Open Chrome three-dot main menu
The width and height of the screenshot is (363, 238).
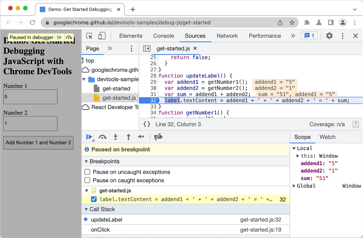pos(355,22)
